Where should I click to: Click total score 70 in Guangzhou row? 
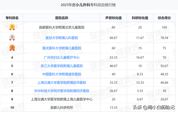164,57
